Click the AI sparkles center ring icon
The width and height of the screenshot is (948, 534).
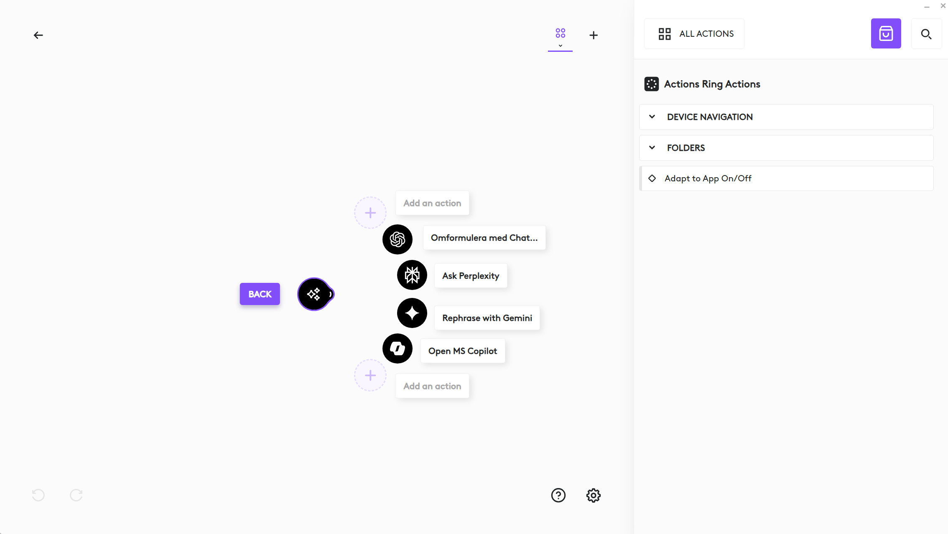point(313,294)
